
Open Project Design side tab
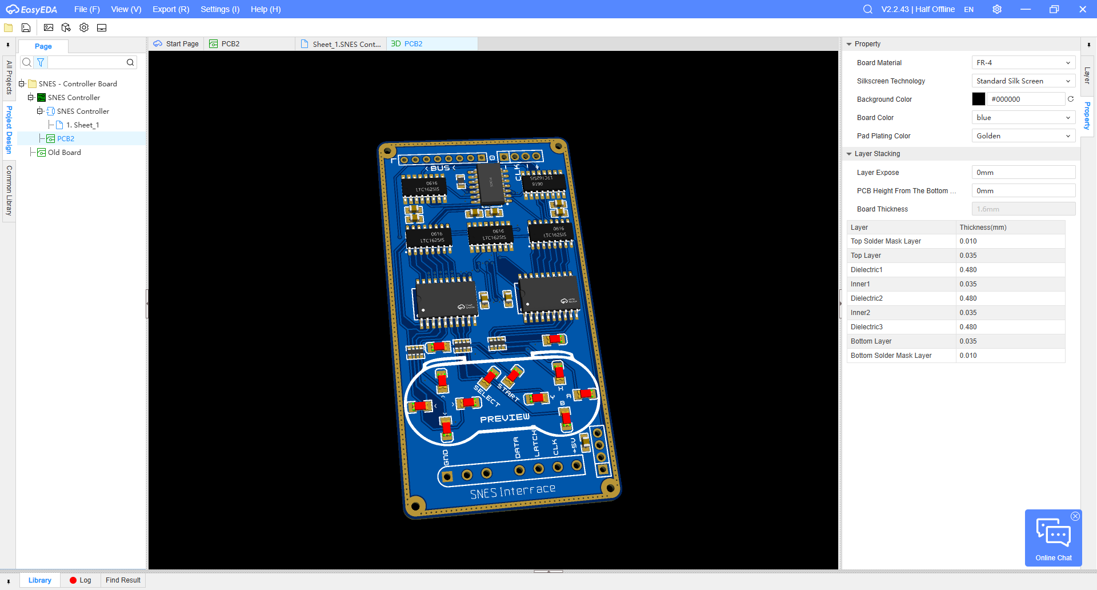click(x=9, y=130)
